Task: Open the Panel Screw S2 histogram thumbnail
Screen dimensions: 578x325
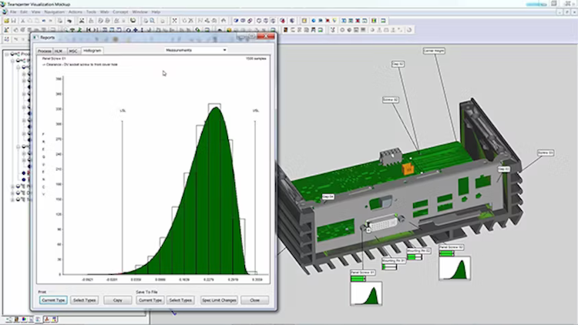Action: pyautogui.click(x=455, y=266)
